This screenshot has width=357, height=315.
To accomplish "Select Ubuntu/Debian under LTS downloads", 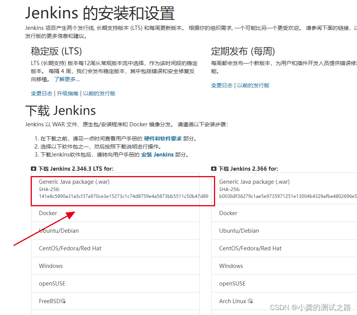I will (x=115, y=231).
